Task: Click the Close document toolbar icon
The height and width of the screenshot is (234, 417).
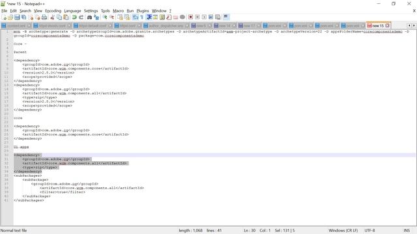Action: click(x=31, y=18)
